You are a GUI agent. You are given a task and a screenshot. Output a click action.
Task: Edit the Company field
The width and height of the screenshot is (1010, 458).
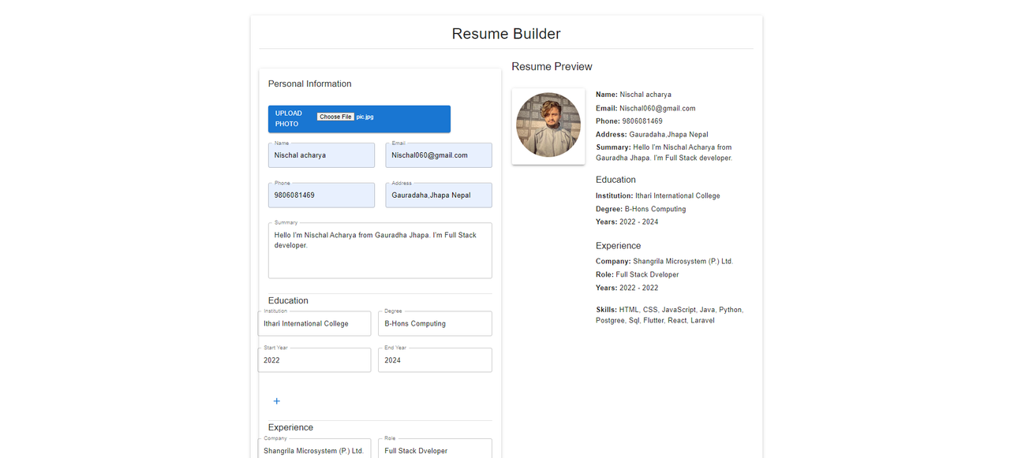tap(314, 449)
